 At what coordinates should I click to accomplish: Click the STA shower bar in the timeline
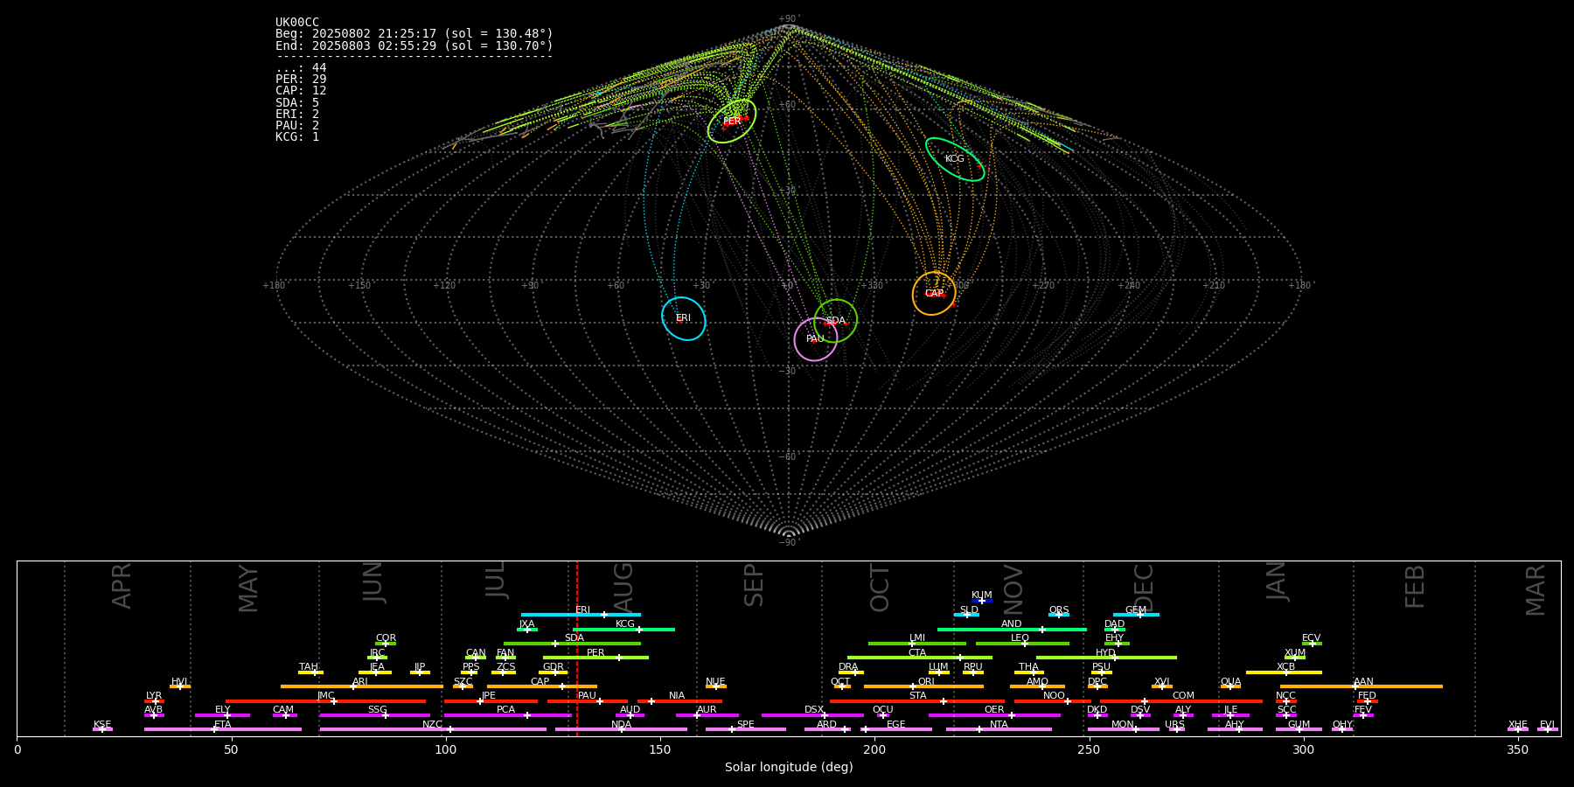click(x=917, y=701)
